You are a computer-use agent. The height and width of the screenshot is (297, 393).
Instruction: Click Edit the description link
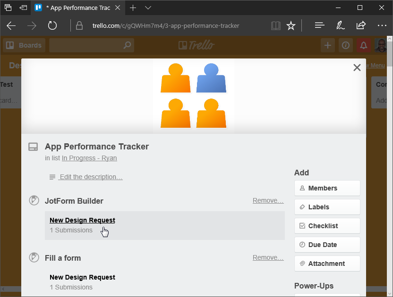pyautogui.click(x=91, y=177)
